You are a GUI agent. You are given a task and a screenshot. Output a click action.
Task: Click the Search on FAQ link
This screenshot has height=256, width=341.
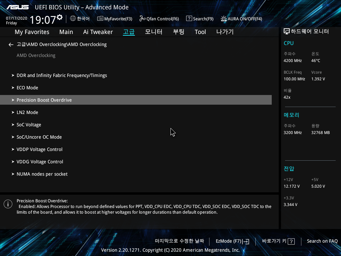pos(322,241)
